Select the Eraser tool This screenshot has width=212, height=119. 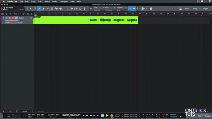coord(43,9)
